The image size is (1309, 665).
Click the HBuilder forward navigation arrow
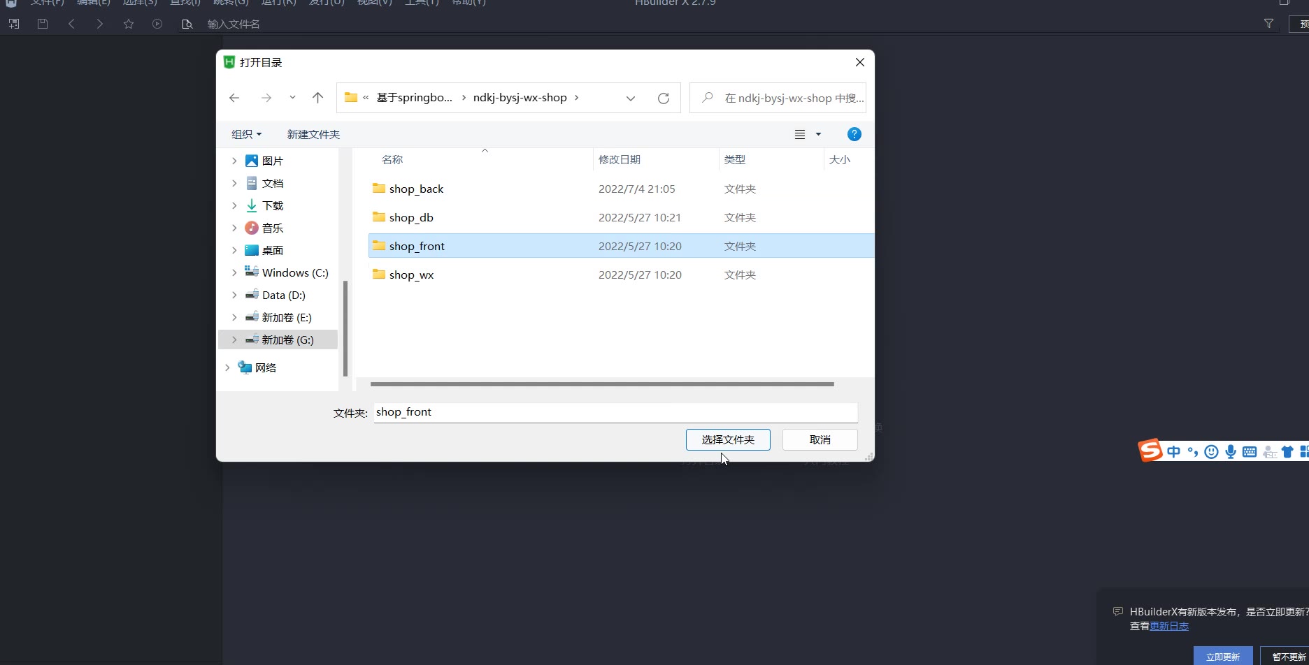[x=100, y=24]
